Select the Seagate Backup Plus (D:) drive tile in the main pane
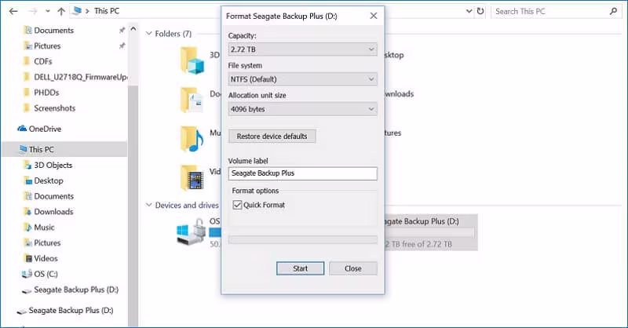628x328 pixels. tap(430, 232)
